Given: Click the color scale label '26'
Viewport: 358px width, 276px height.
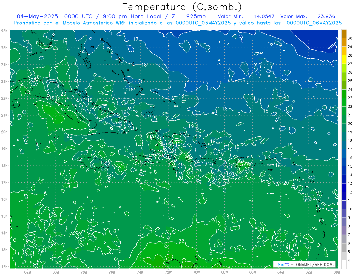Looking at the screenshot, I should click(350, 72).
